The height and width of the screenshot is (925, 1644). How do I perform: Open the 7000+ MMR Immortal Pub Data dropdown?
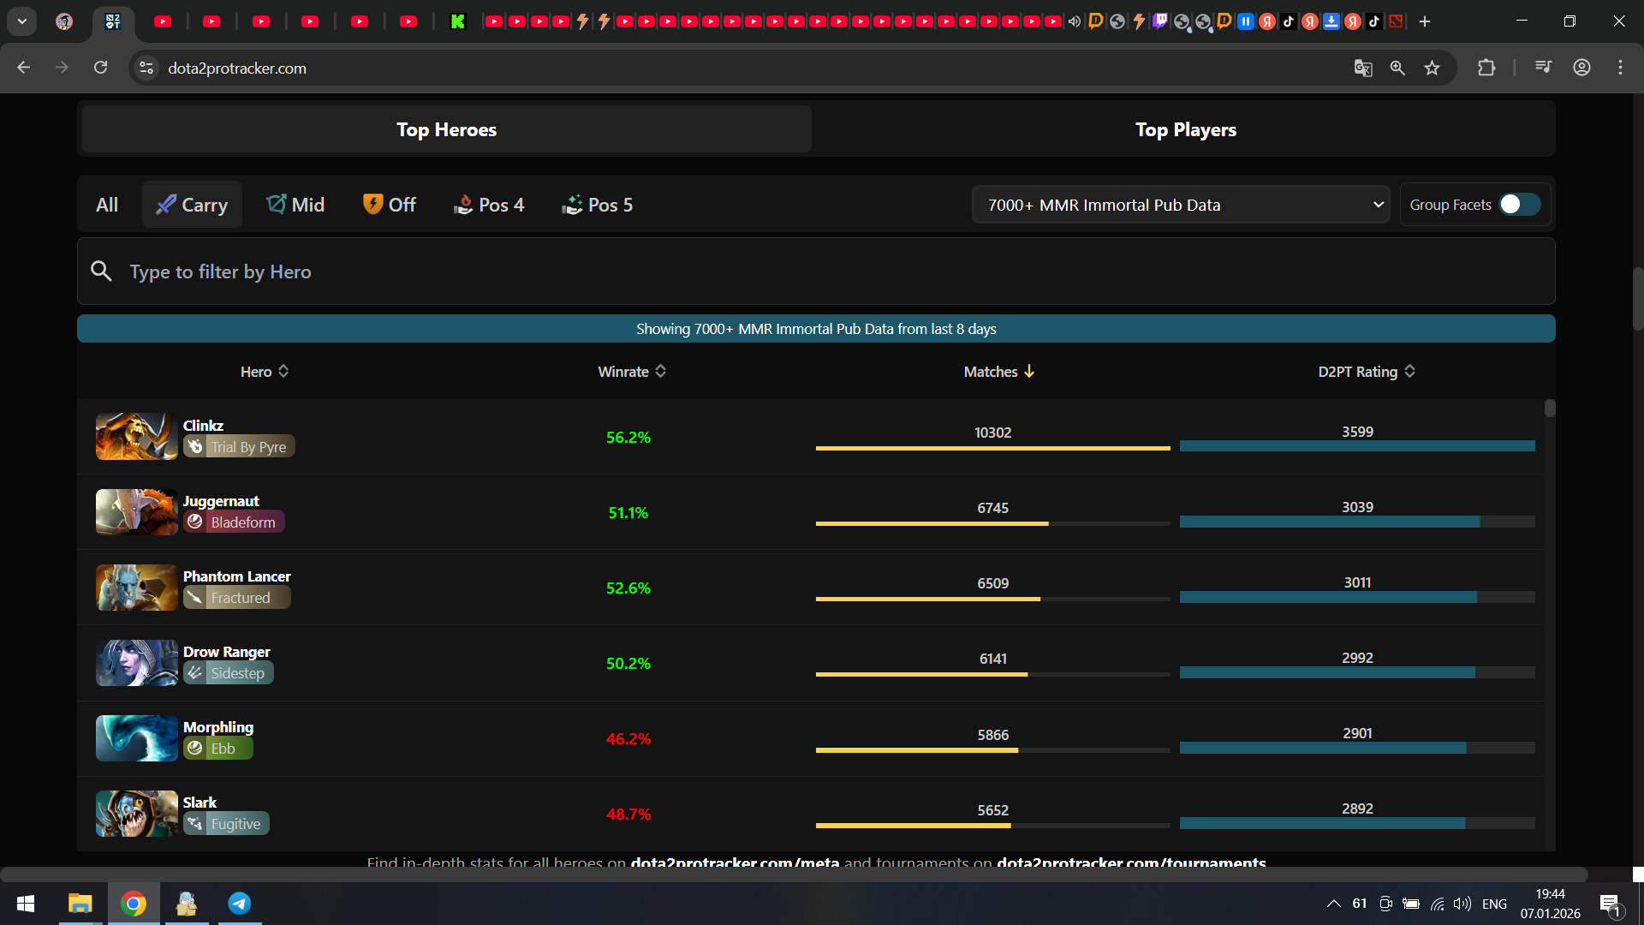[1181, 205]
